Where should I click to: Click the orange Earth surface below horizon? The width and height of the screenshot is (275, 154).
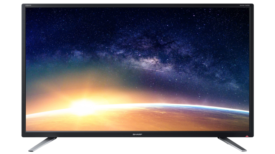click(x=134, y=120)
